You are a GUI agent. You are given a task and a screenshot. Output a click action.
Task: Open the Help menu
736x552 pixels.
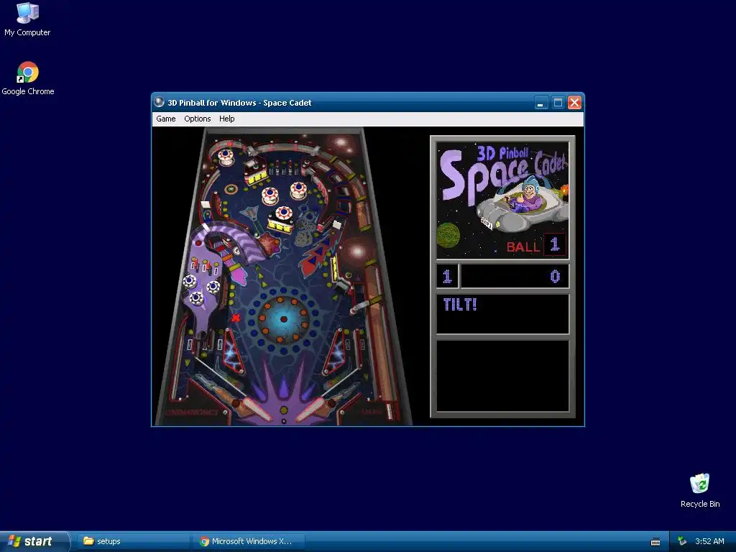click(x=226, y=119)
